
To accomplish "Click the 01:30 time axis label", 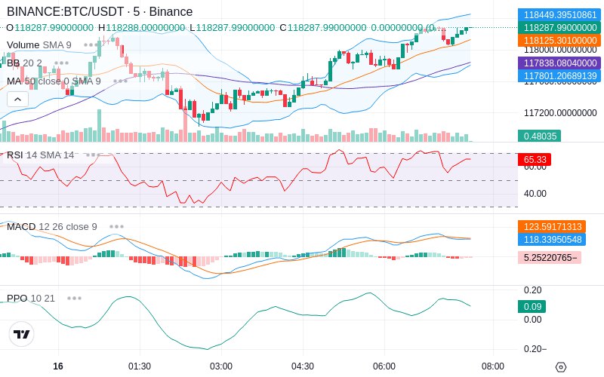I will [140, 366].
